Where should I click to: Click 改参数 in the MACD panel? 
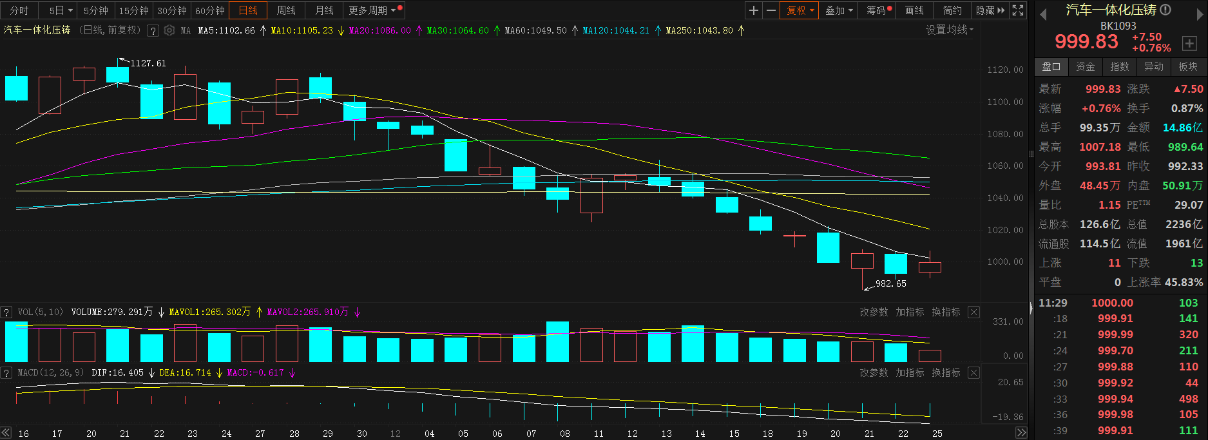tap(874, 373)
